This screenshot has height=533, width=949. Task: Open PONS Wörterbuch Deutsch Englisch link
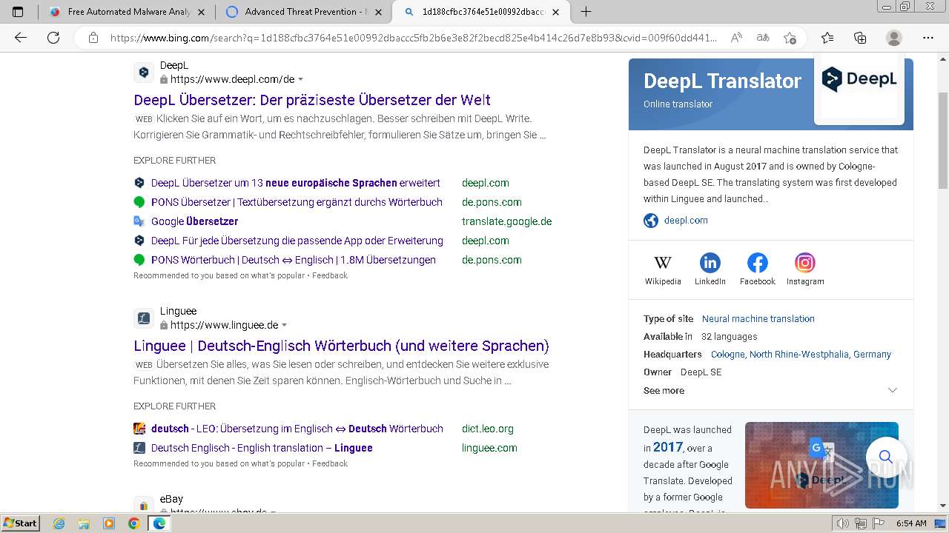pos(294,260)
